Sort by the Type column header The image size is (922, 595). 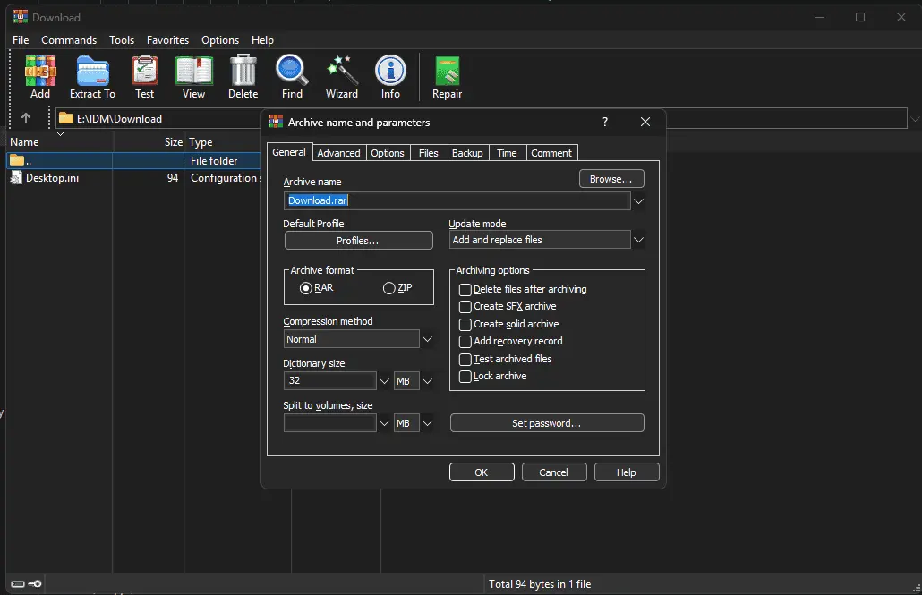[x=224, y=141]
